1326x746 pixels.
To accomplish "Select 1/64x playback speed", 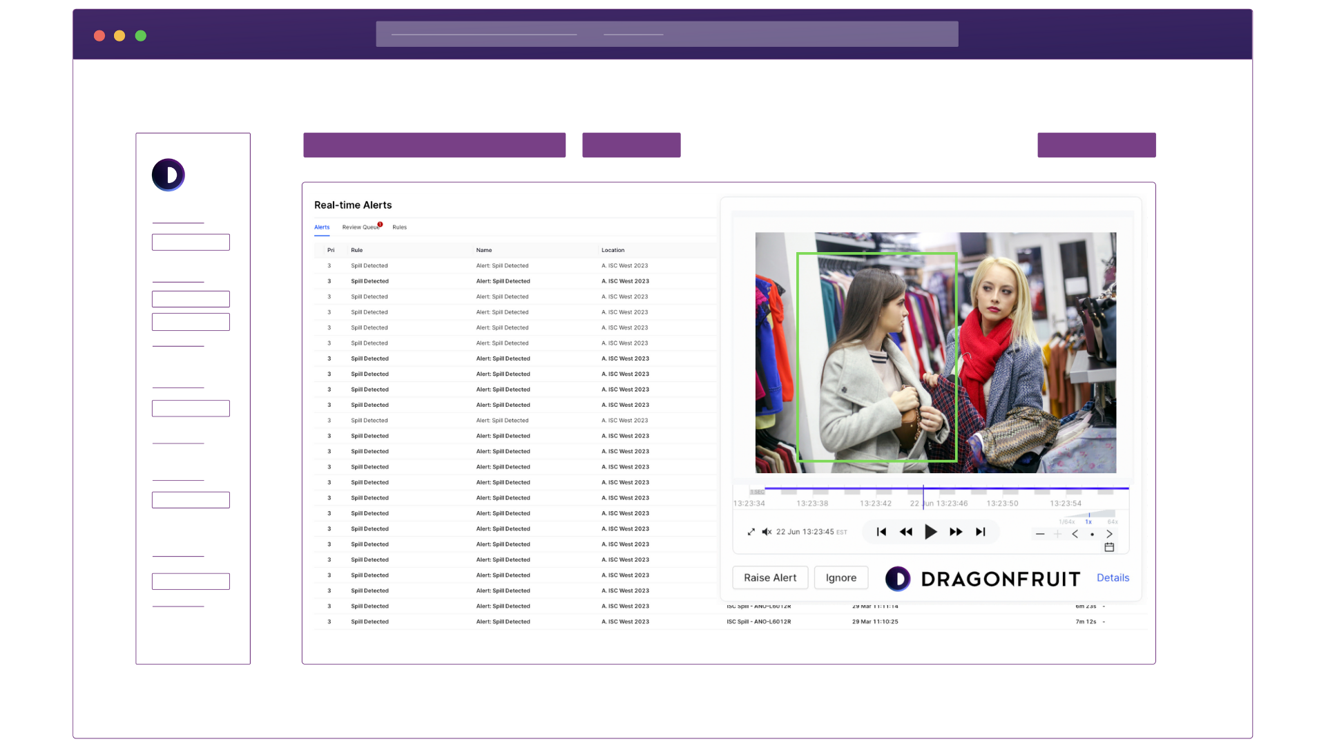I will point(1067,522).
